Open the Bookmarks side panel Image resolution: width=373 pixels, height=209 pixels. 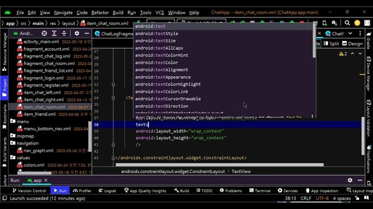tap(5, 117)
